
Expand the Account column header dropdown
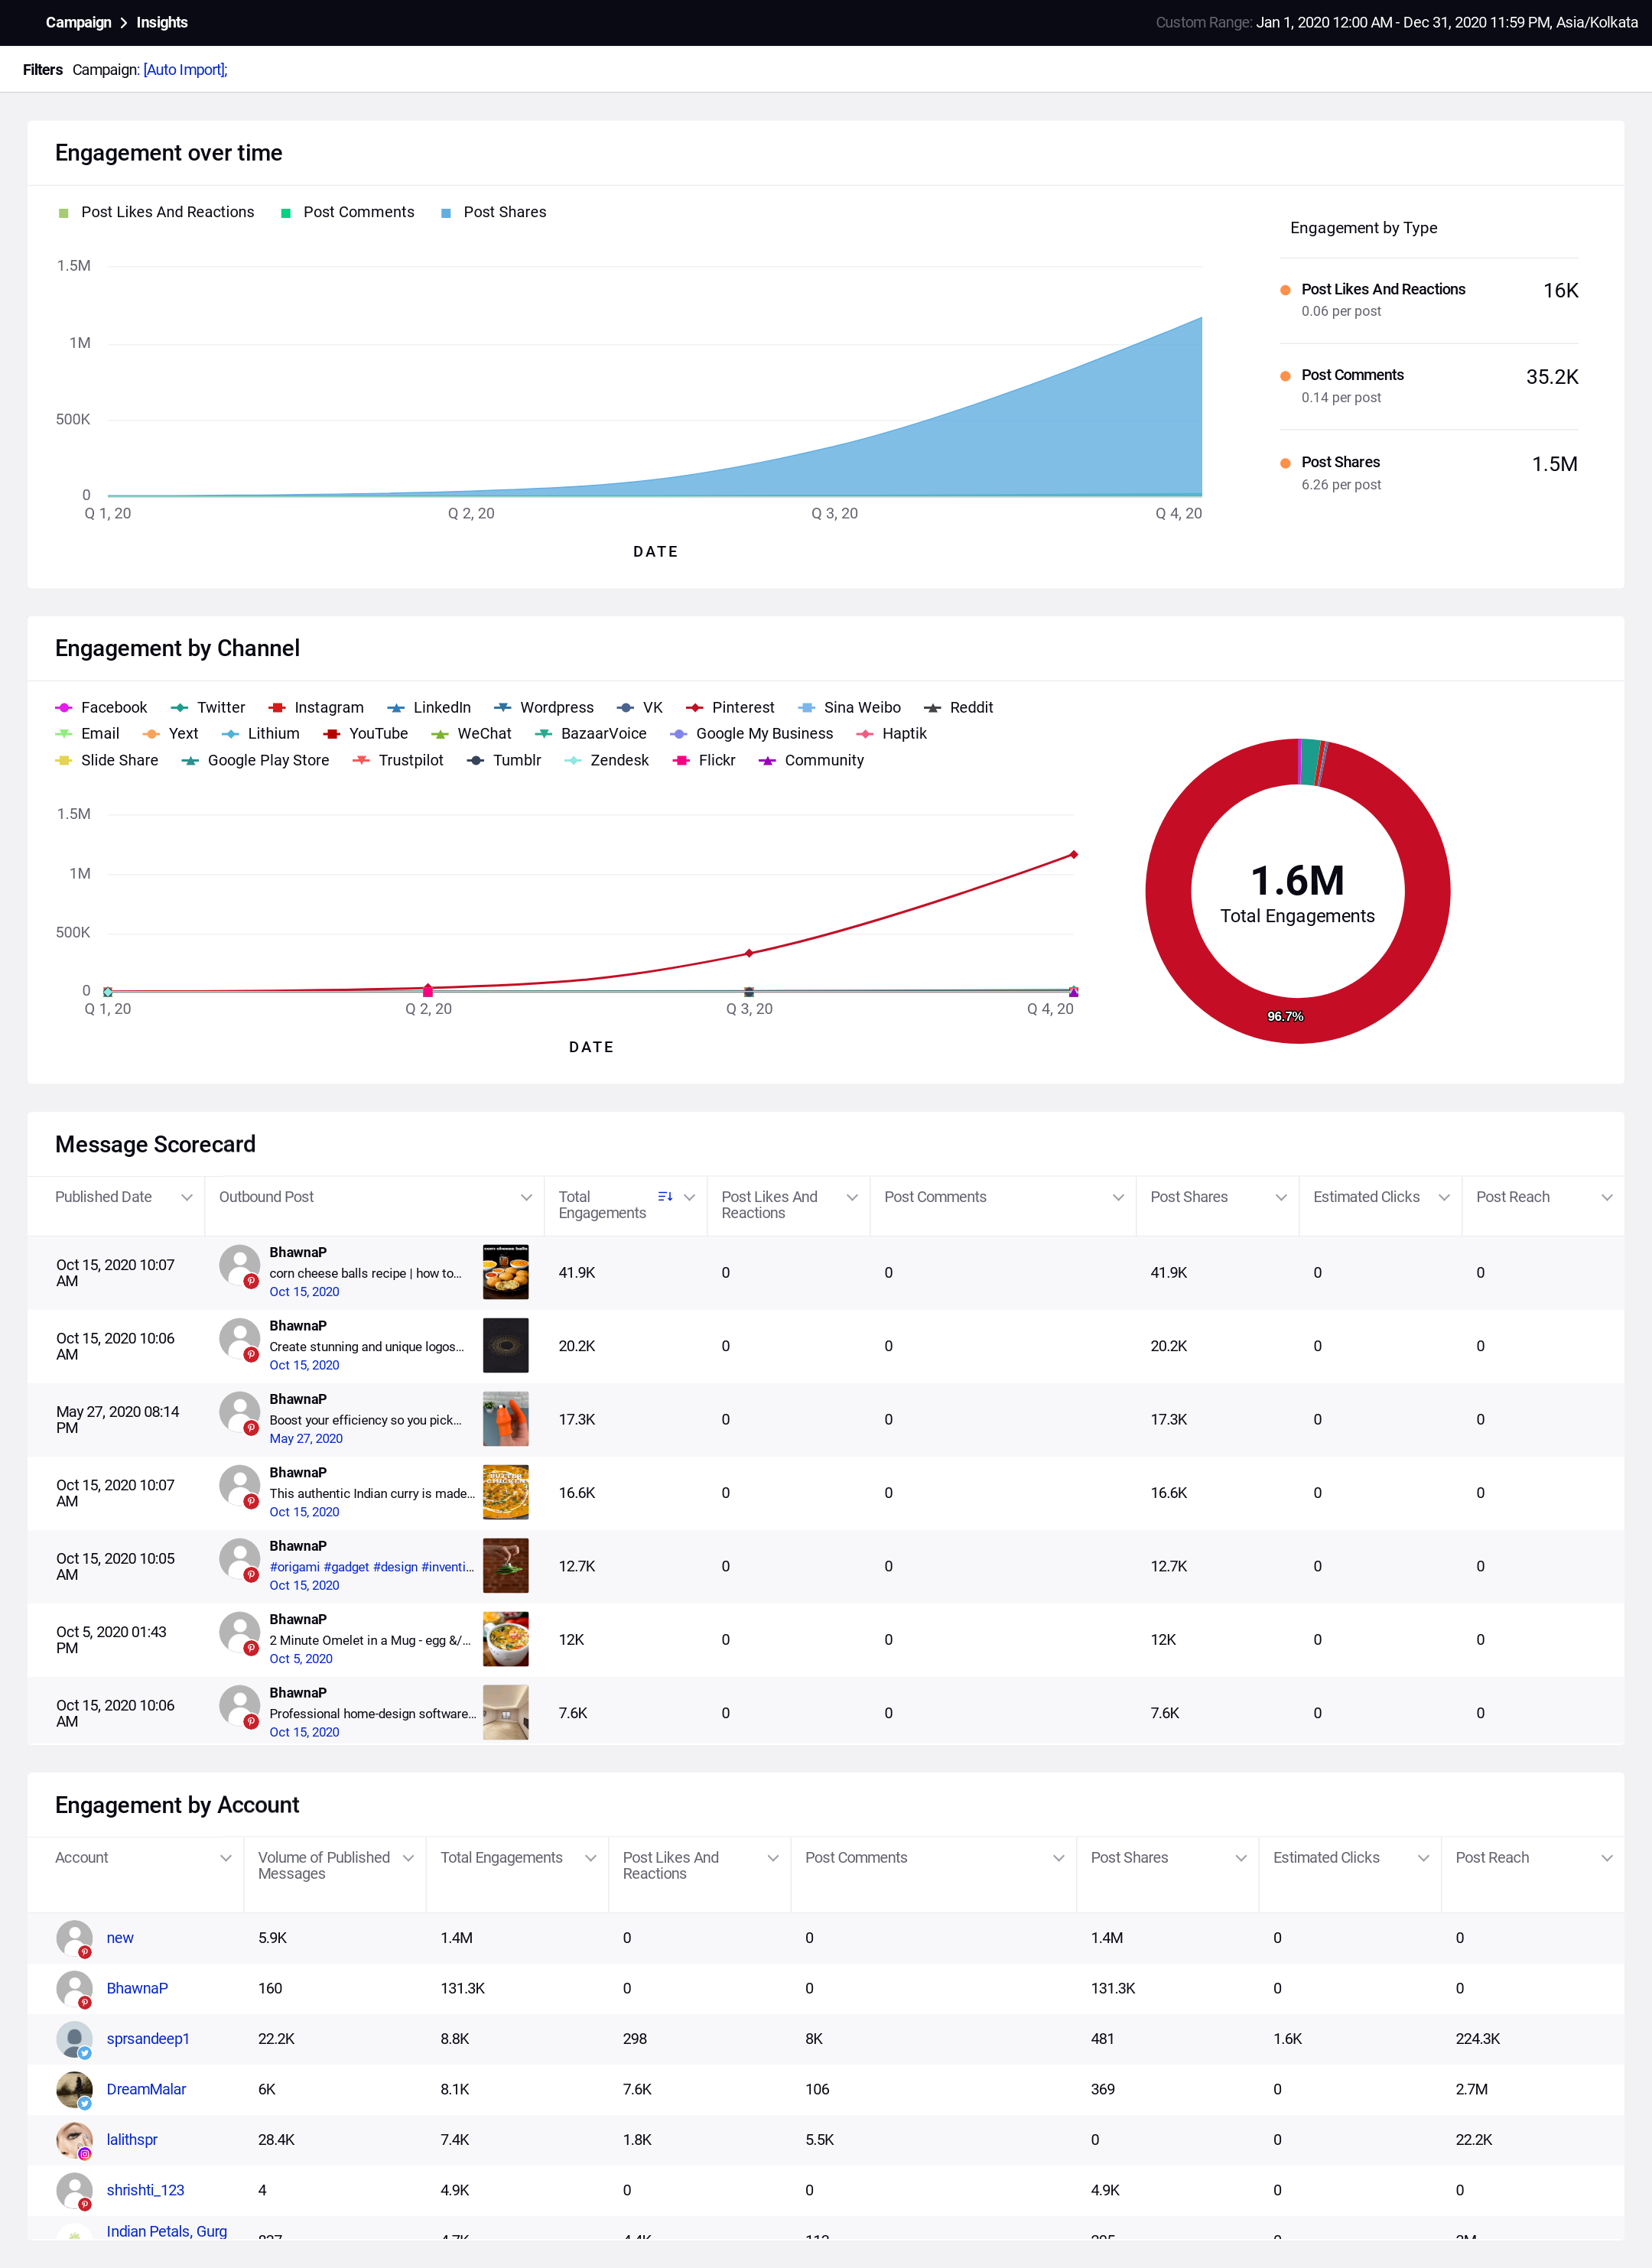[x=225, y=1858]
